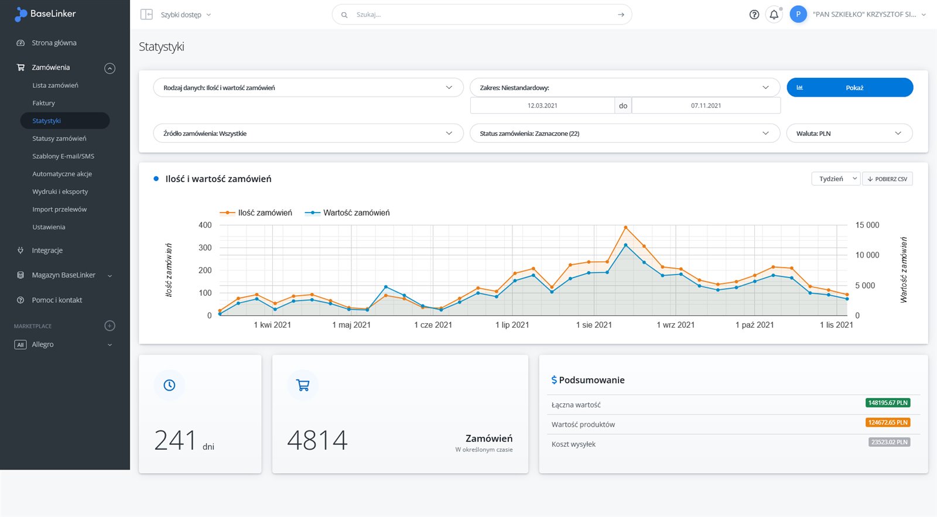Download chart data with POBIERZ CSV
Screen dimensions: 937x517
pyautogui.click(x=887, y=179)
